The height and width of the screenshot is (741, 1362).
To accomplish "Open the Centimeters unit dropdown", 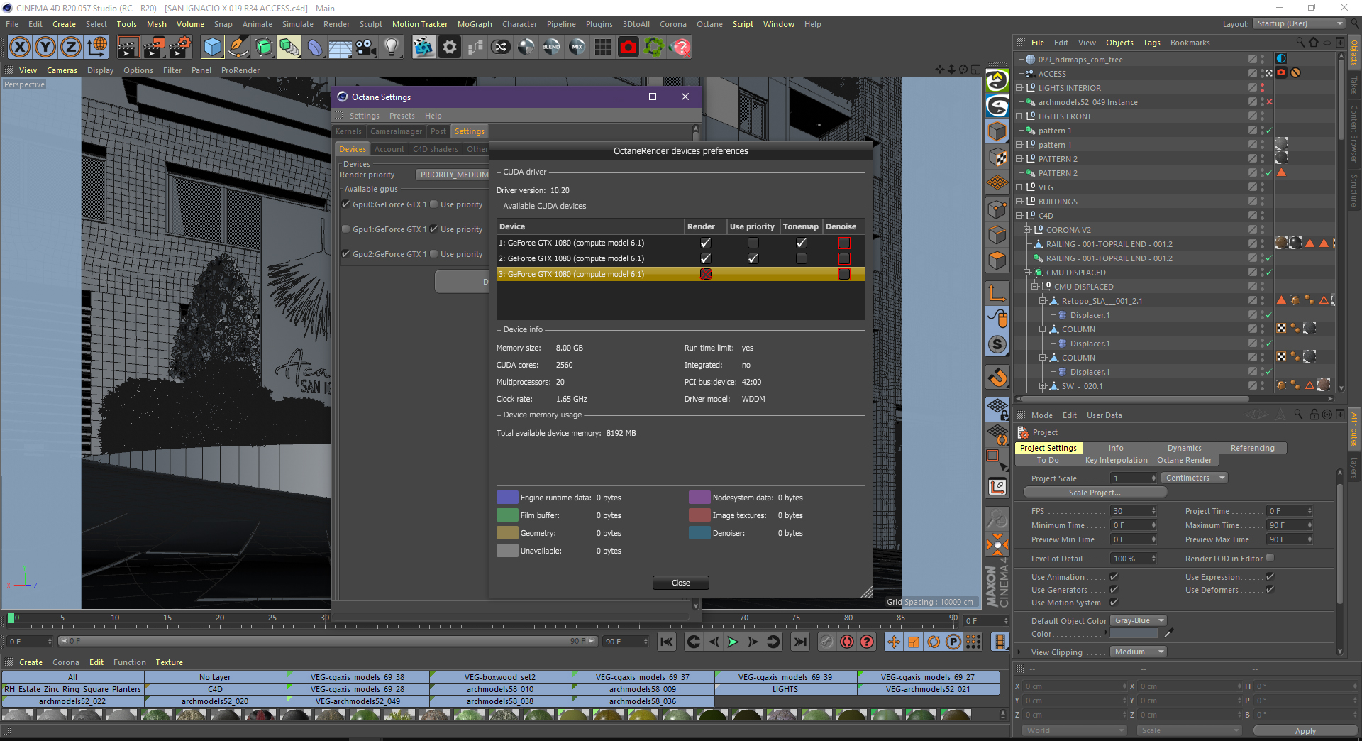I will [x=1195, y=478].
